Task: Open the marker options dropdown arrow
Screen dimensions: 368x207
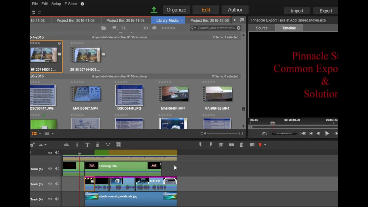Action: tap(265, 145)
